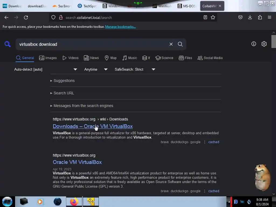
Task: Open the Pocket save icon
Action: coord(240,17)
